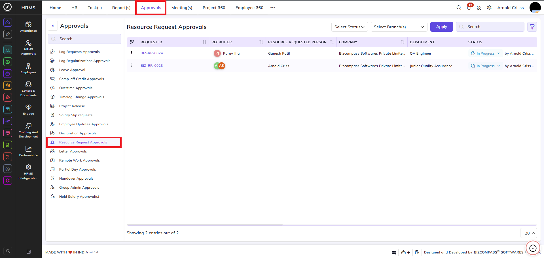Click the company logo icon
Image resolution: width=544 pixels, height=258 pixels.
point(7,7)
